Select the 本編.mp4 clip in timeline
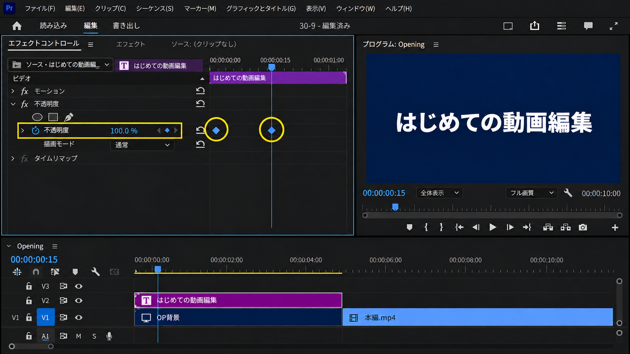Viewport: 630px width, 354px height. (x=477, y=318)
